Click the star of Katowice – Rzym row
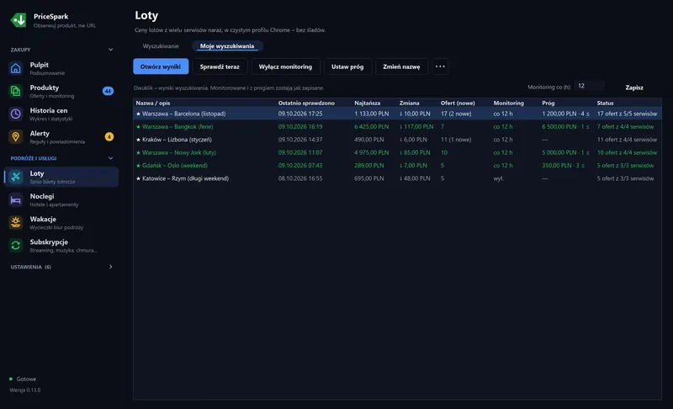673x409 pixels. [138, 178]
